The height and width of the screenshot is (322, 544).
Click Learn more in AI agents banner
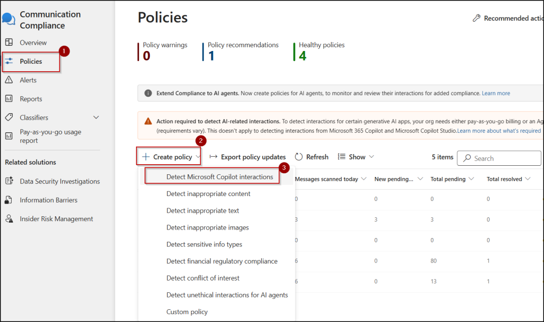point(496,93)
